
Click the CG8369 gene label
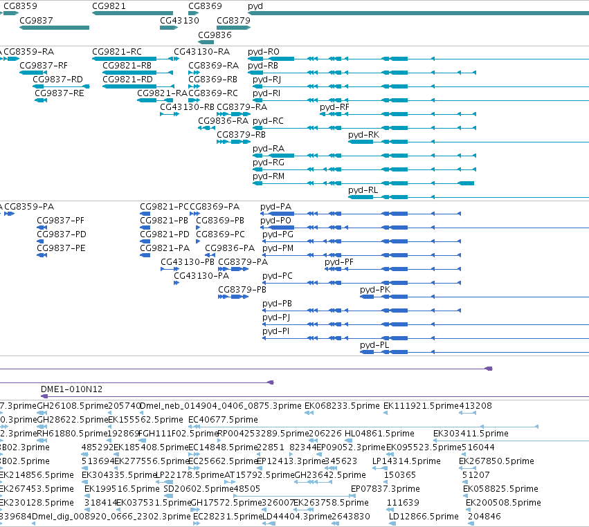click(x=205, y=6)
